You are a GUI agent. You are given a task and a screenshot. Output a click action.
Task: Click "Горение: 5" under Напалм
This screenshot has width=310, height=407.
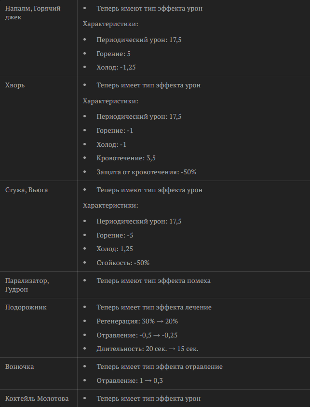[x=113, y=54]
